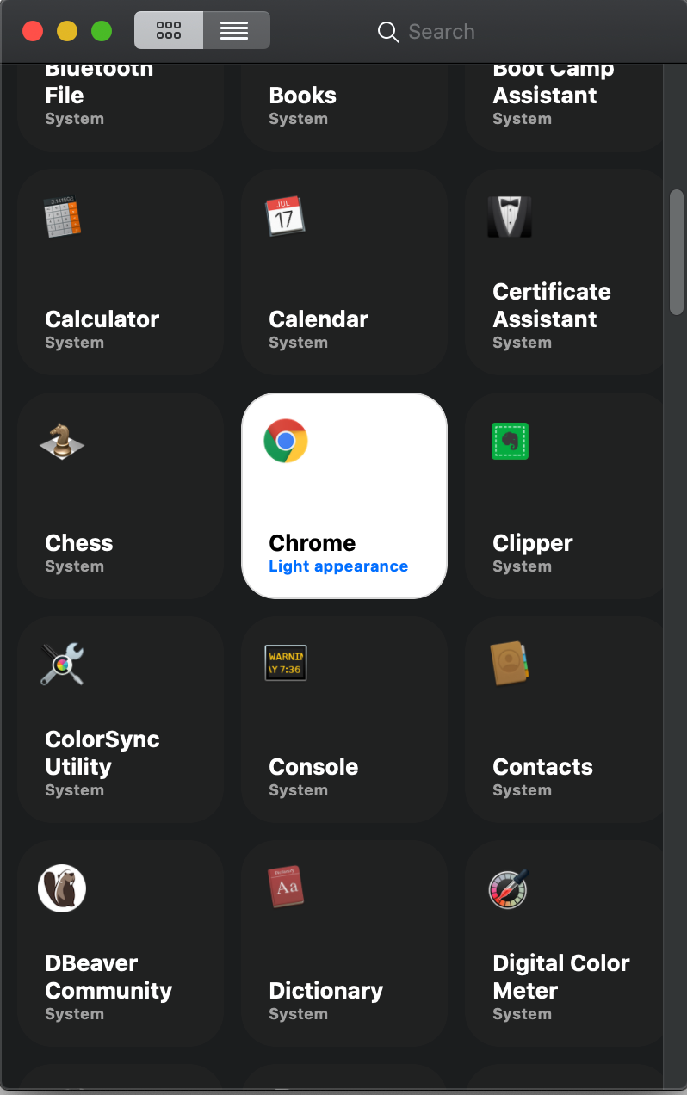Click the Chrome logo icon
The height and width of the screenshot is (1095, 687).
click(x=286, y=441)
